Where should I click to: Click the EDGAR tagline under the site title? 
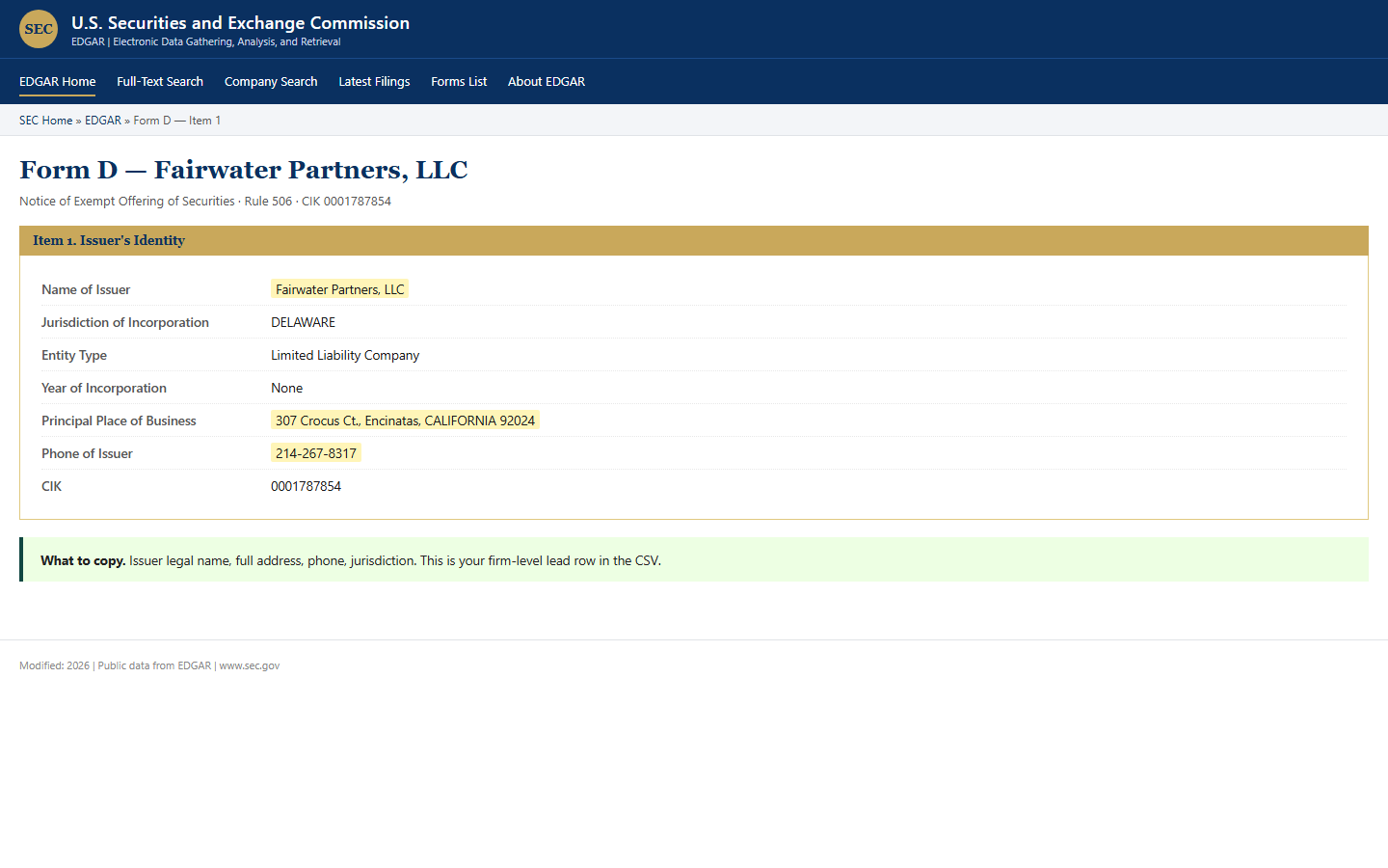pyautogui.click(x=206, y=41)
